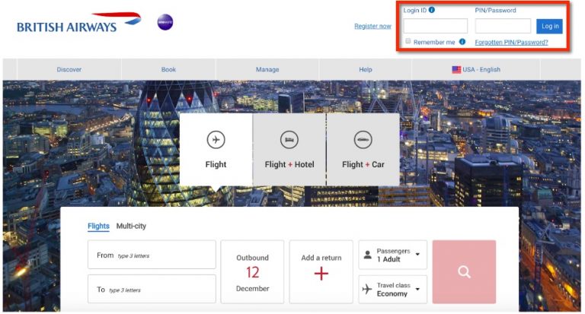Click the '1 Adult' passenger value
The height and width of the screenshot is (314, 585).
pos(388,259)
